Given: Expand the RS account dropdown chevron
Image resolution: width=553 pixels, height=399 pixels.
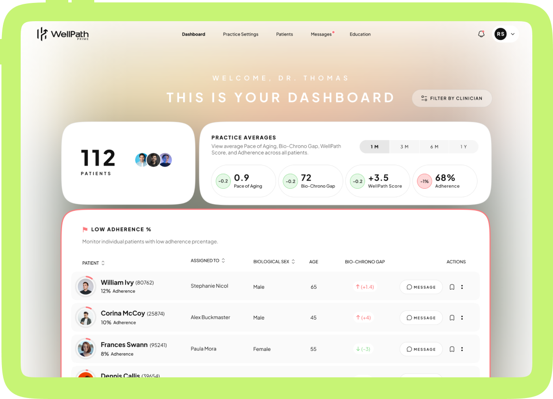Looking at the screenshot, I should (x=513, y=34).
